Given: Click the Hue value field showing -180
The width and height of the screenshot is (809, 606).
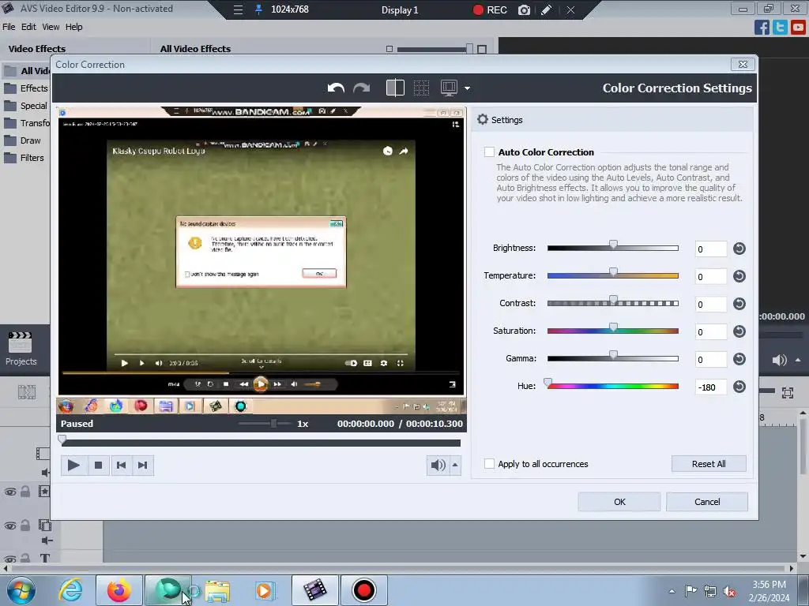Looking at the screenshot, I should pos(711,387).
